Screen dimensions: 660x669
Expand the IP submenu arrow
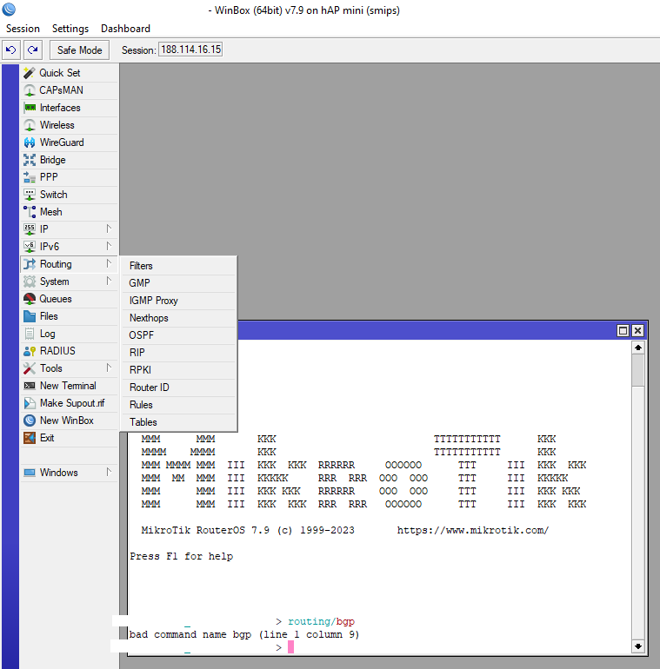coord(109,229)
